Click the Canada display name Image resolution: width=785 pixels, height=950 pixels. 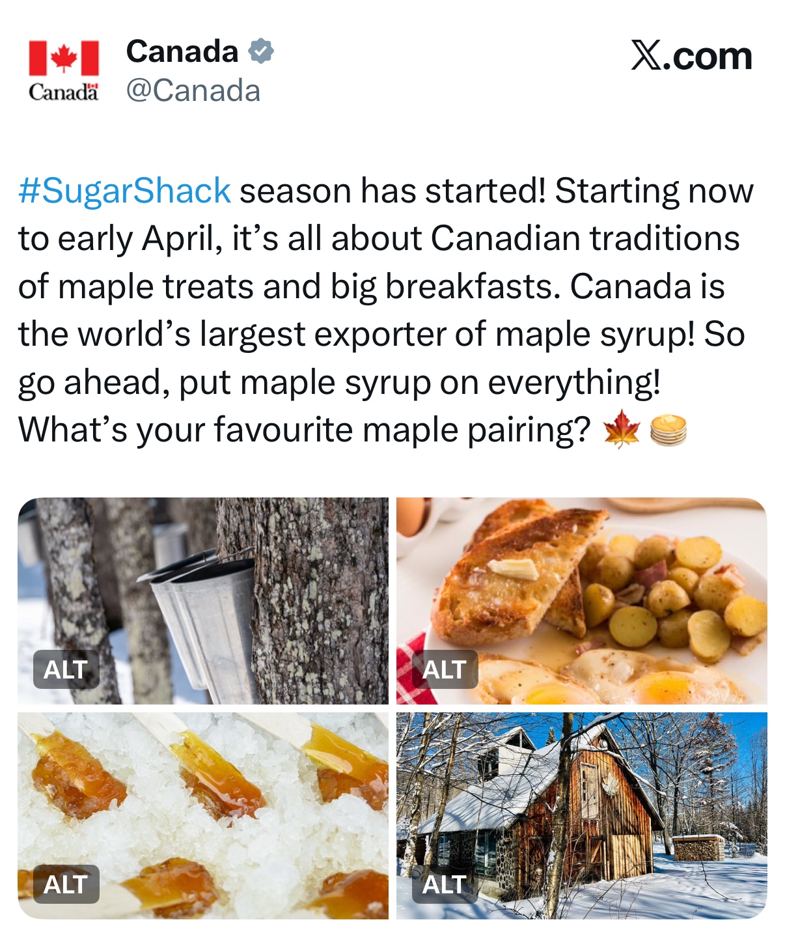[182, 51]
